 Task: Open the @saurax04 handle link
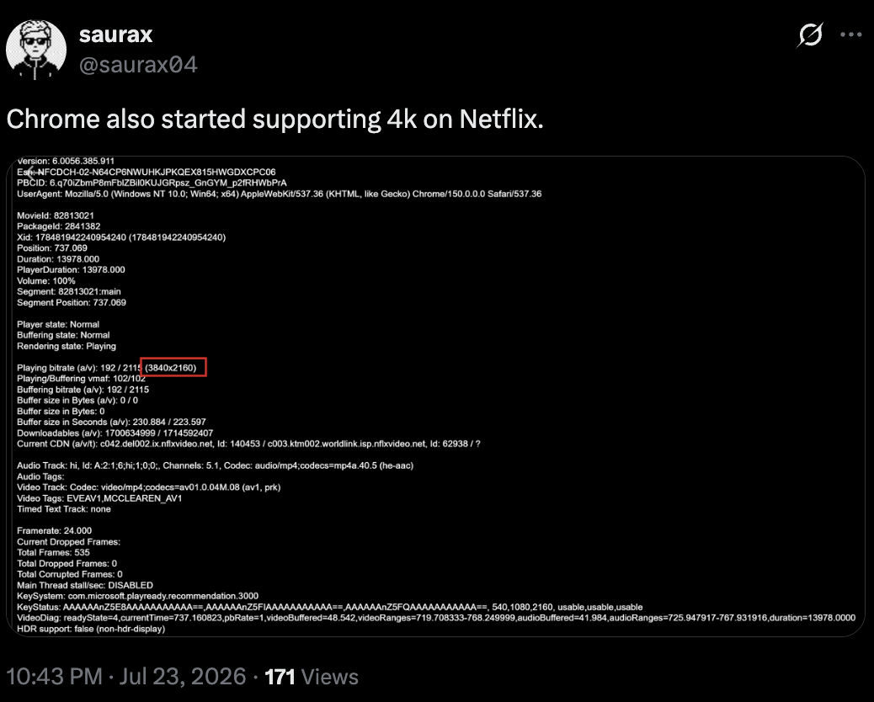[x=138, y=65]
